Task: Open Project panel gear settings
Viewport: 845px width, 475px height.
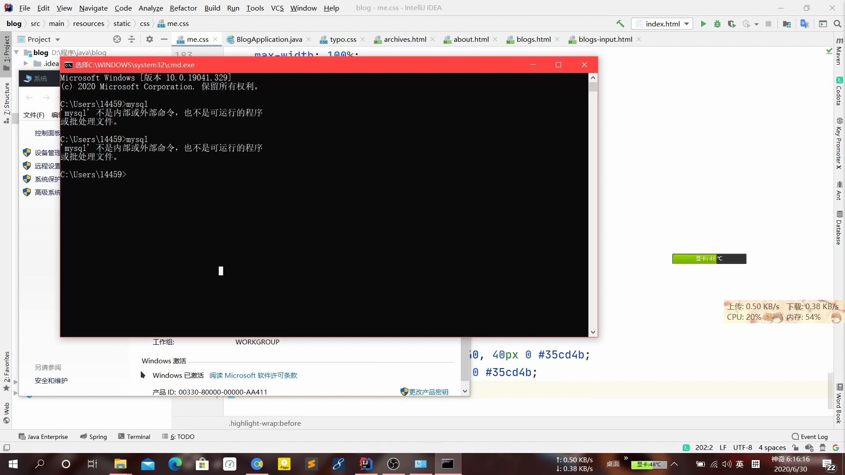Action: (150, 39)
